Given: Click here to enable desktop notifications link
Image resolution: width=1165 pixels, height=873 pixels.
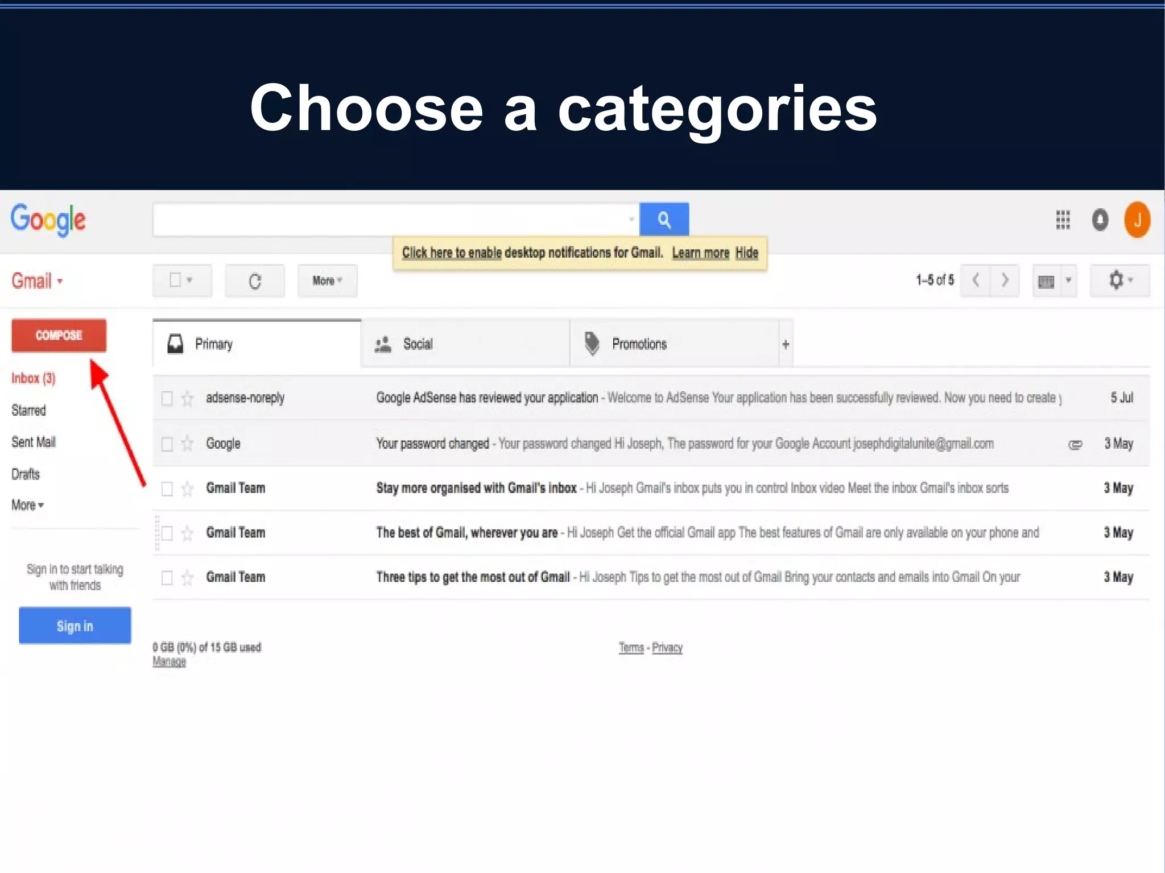Looking at the screenshot, I should [452, 253].
